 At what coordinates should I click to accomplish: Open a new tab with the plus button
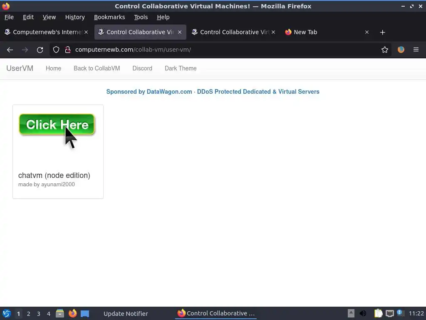382,32
